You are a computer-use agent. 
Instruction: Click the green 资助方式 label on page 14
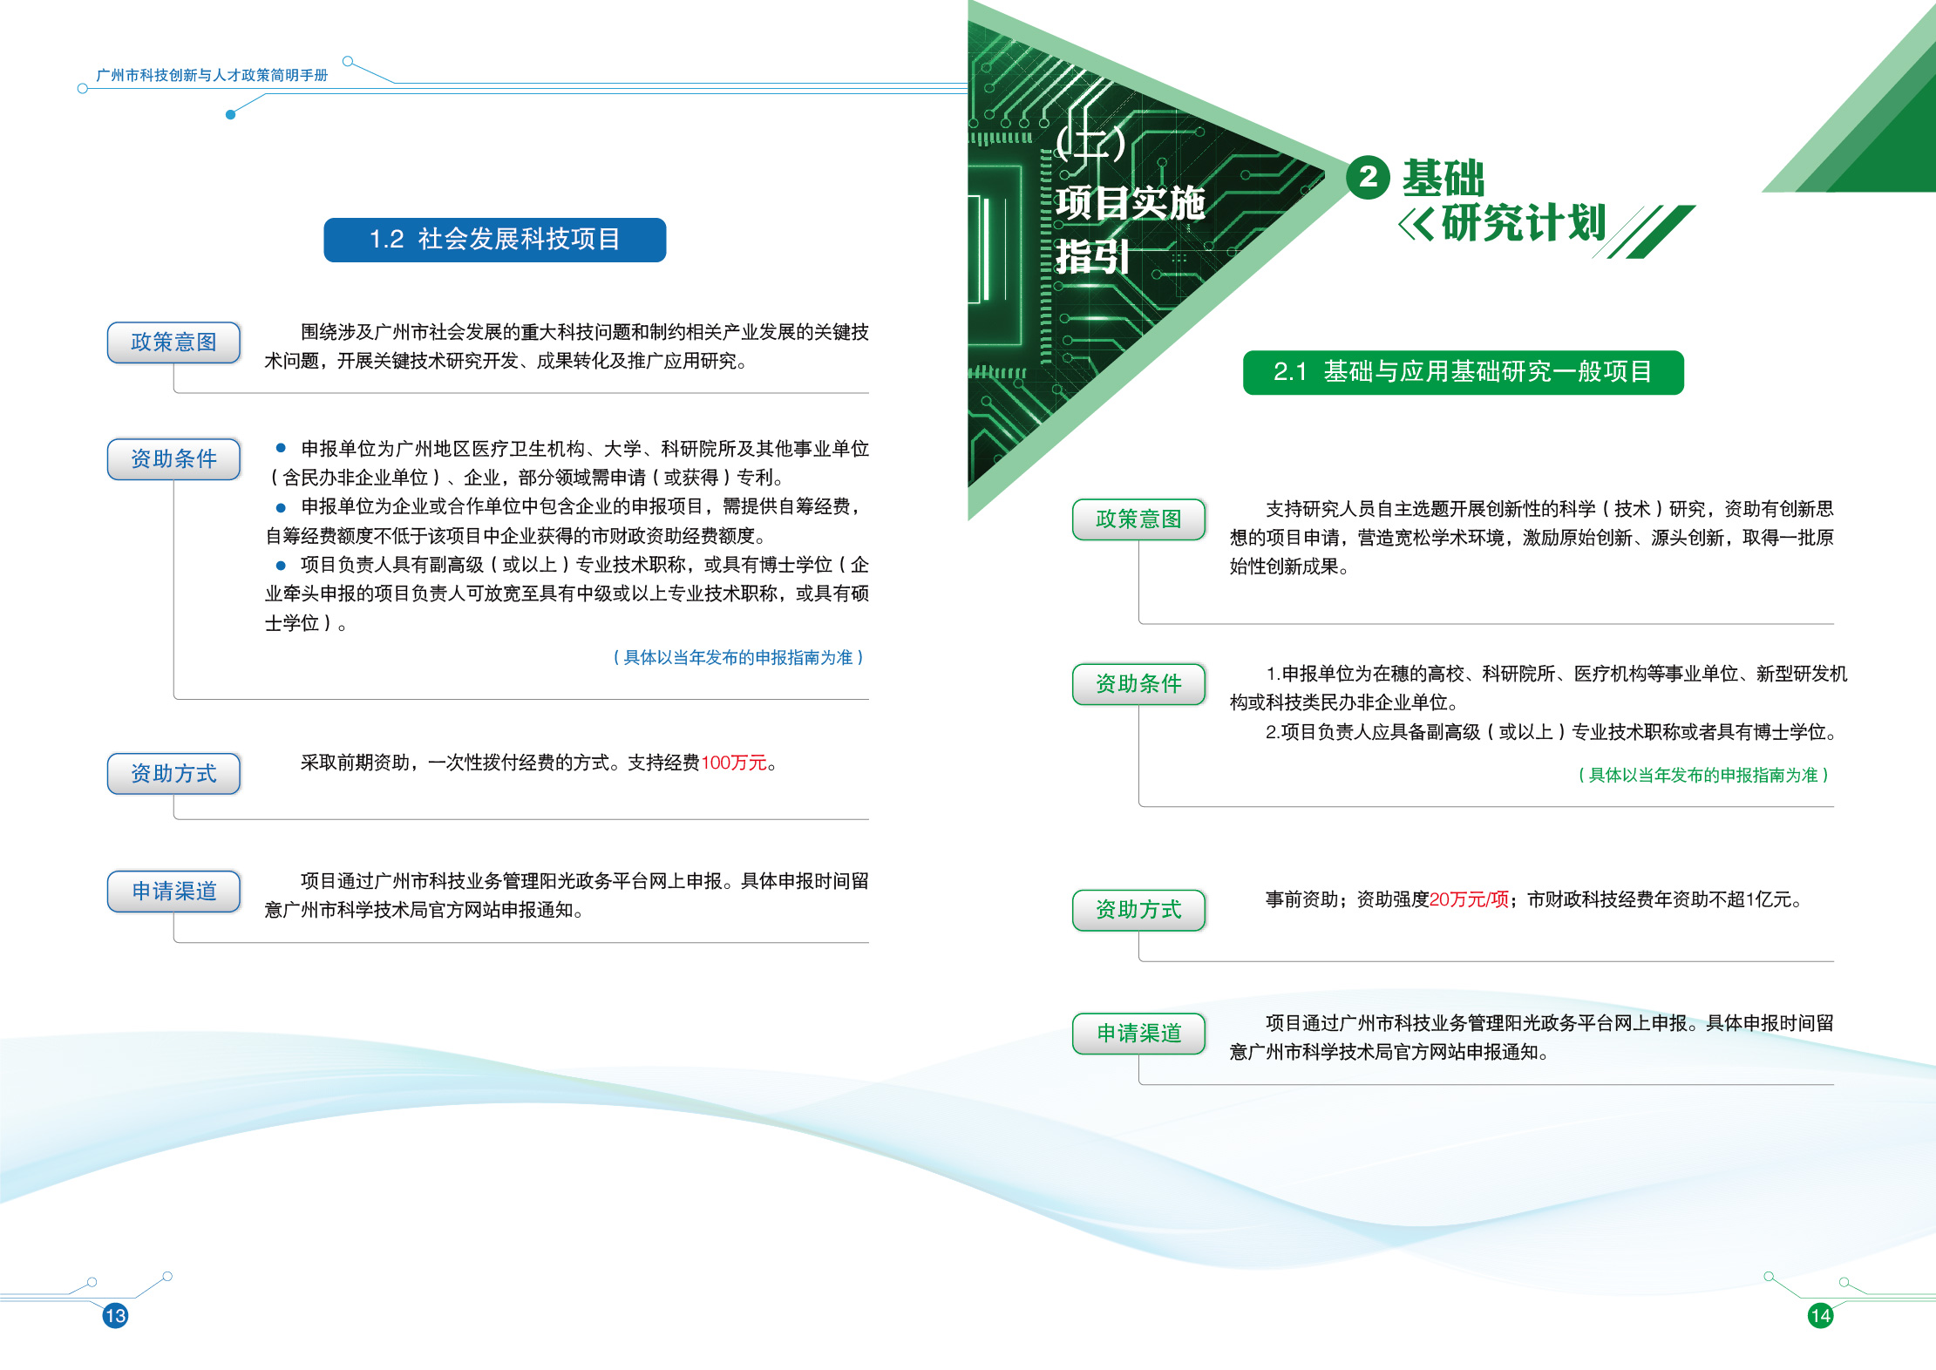coord(1138,910)
